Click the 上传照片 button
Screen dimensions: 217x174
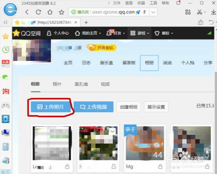click(51, 107)
